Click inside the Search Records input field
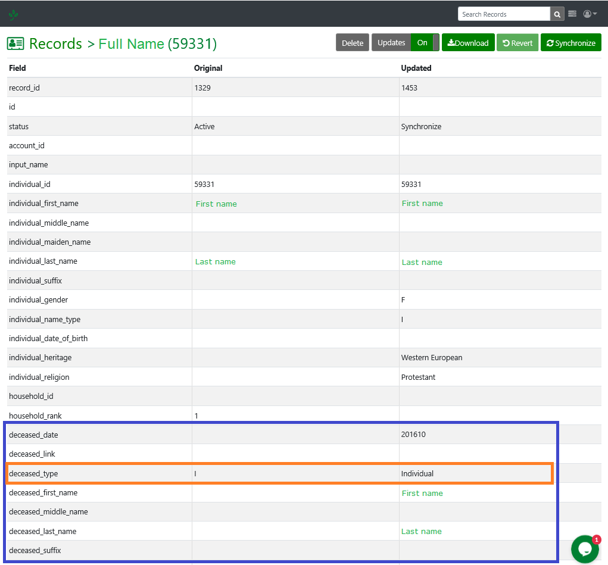Viewport: 608px width, 565px height. pos(503,13)
